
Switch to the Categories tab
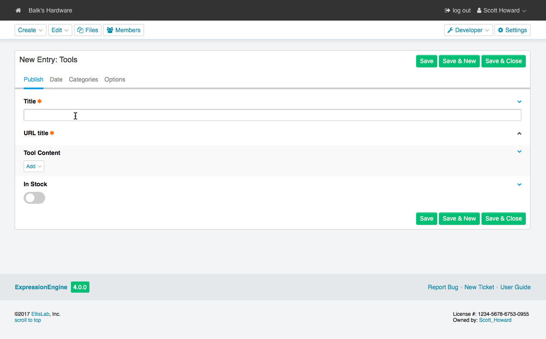tap(83, 79)
